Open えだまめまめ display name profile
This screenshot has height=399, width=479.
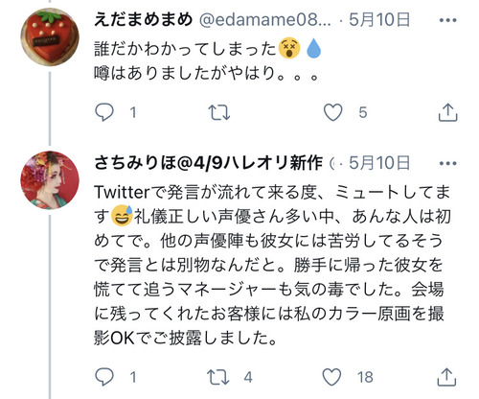point(144,19)
